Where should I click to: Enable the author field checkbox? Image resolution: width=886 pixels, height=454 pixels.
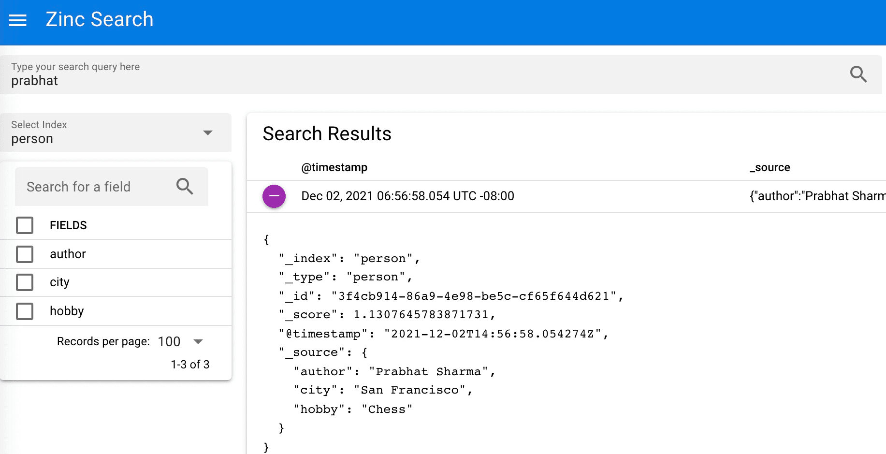tap(24, 254)
